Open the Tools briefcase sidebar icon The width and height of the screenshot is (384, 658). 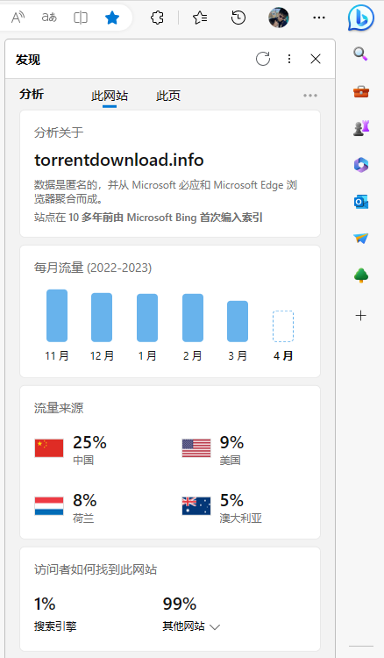pos(361,91)
